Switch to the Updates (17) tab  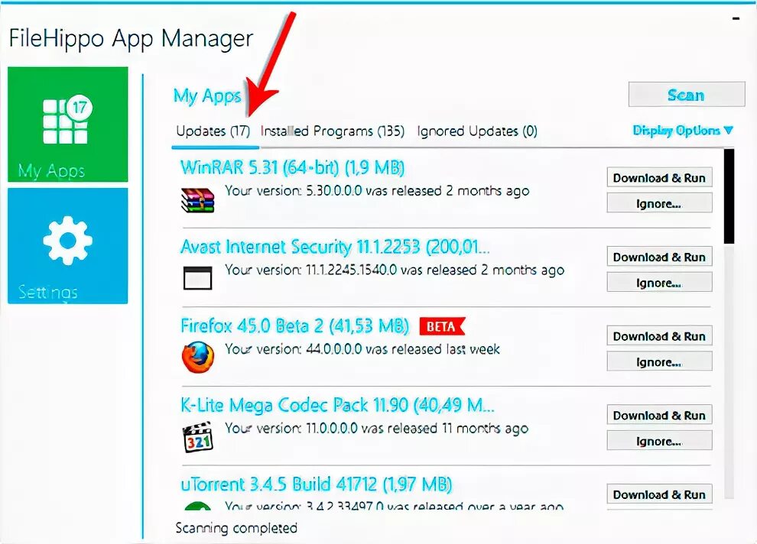coord(213,131)
